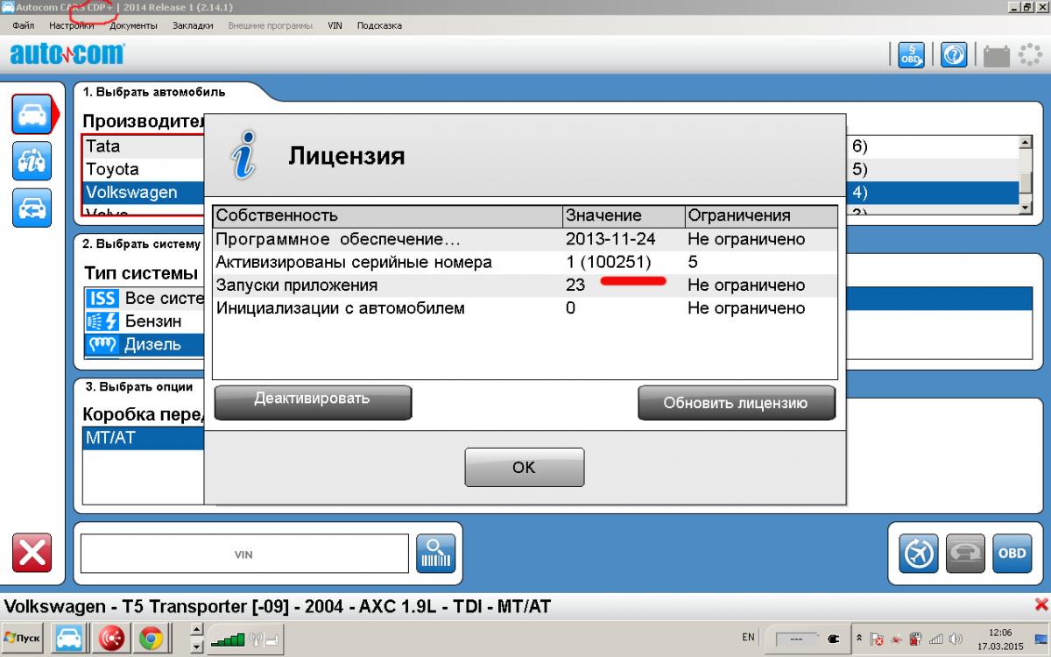Select the Активизированы серийные номера row
Screen dimensions: 1051x657
coord(525,262)
